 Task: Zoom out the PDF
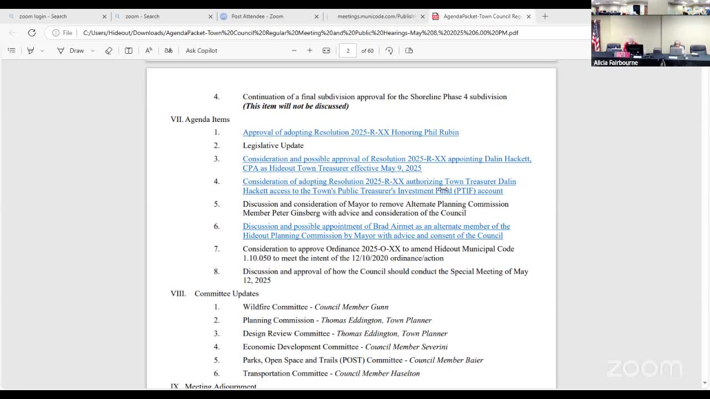(x=294, y=50)
